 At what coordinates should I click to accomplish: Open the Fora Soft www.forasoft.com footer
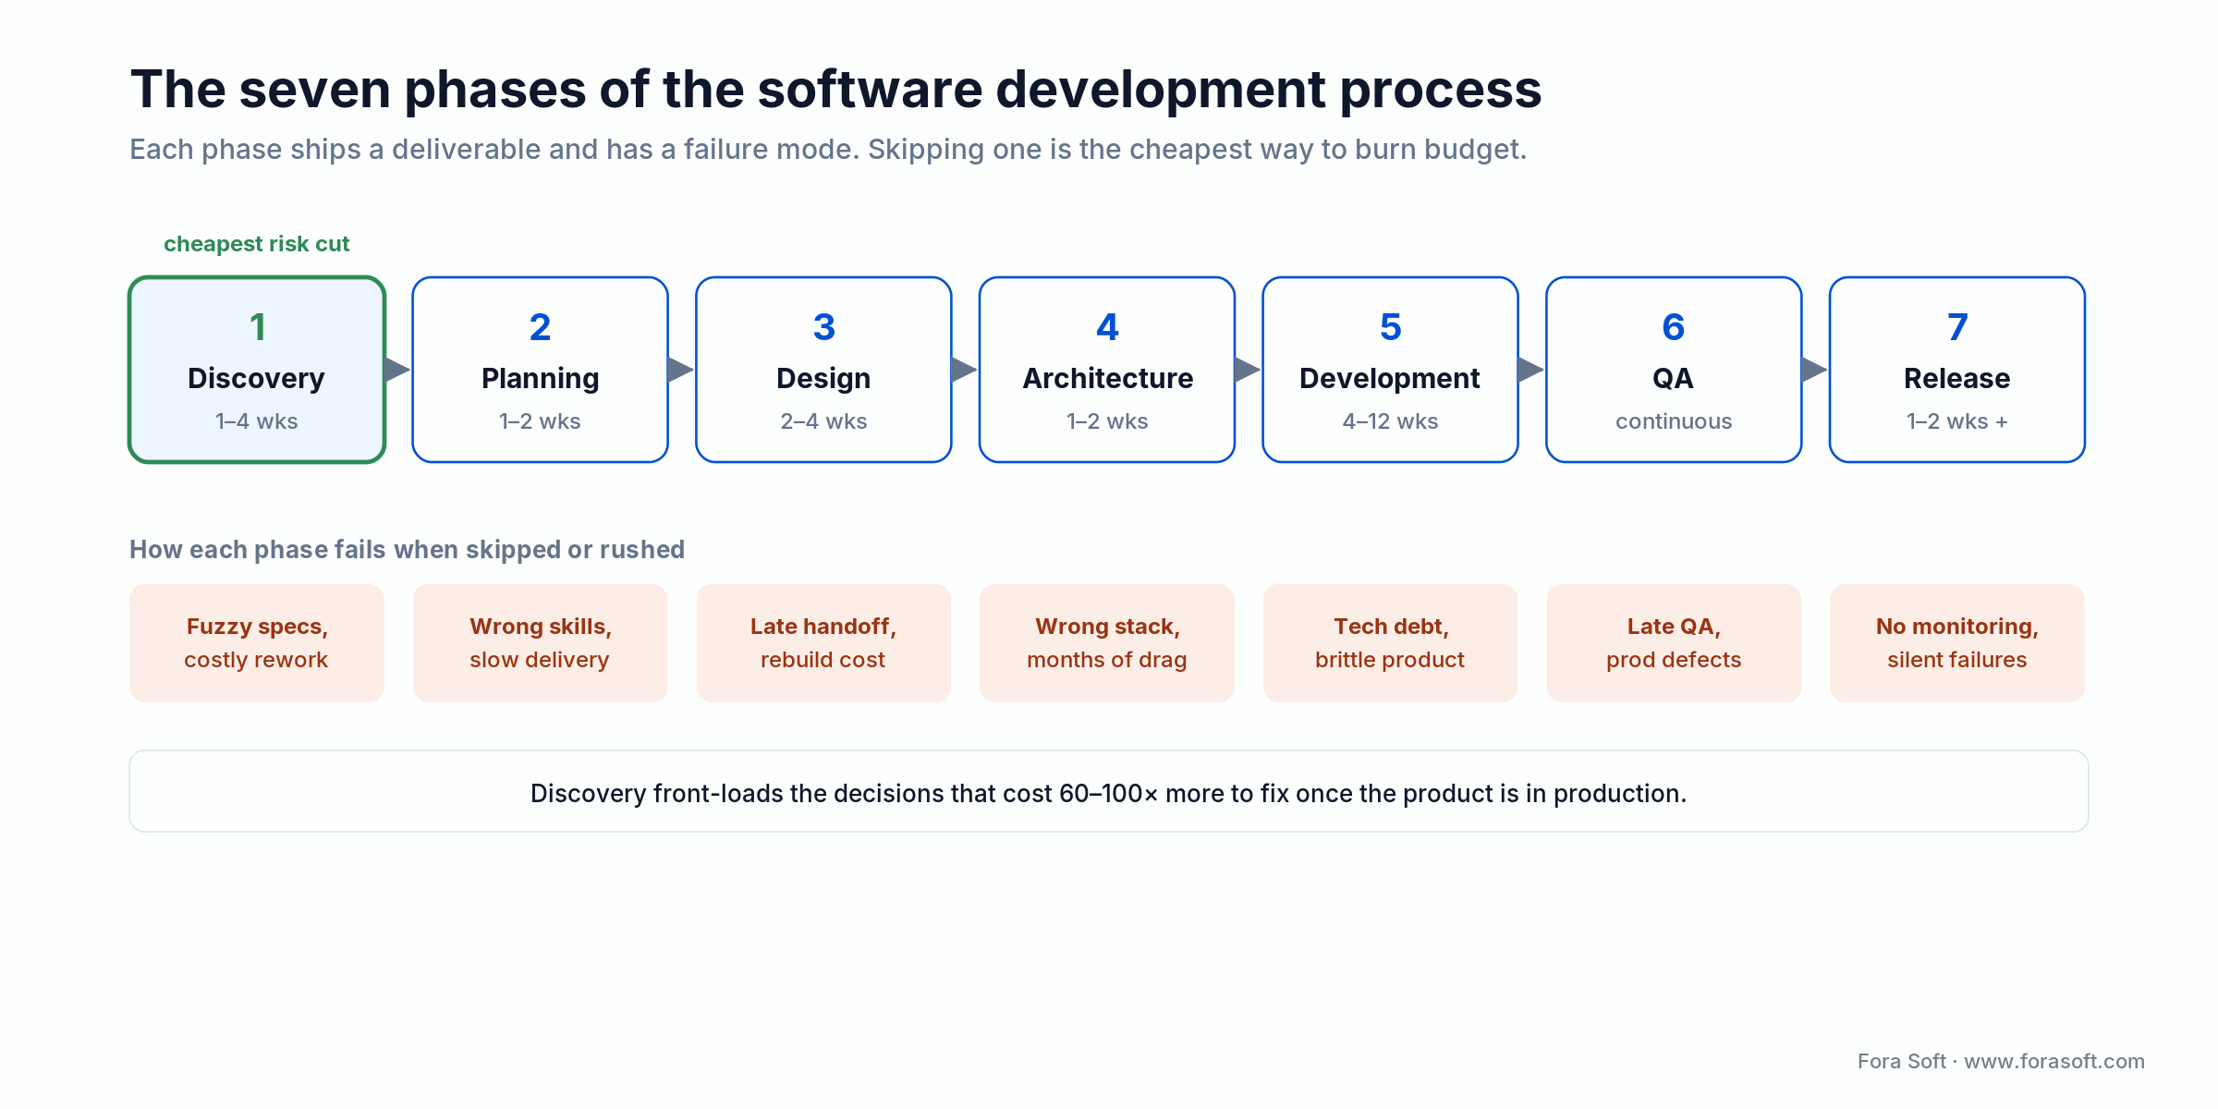[2001, 1061]
